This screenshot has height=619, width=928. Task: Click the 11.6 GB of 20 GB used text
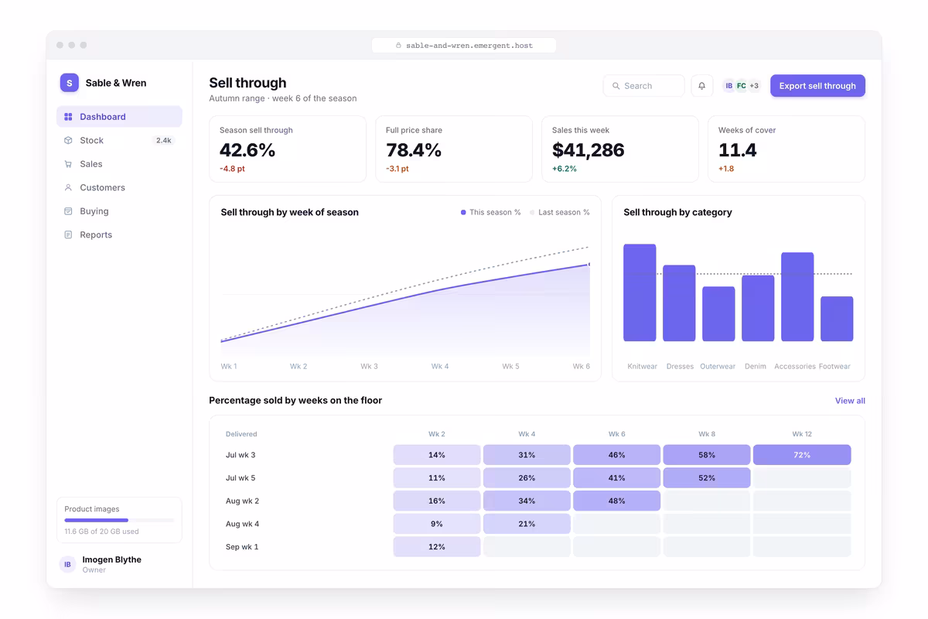pos(101,532)
